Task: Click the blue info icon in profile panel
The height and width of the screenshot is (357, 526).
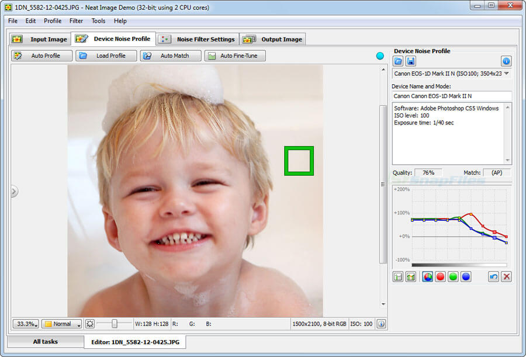Action: coord(506,61)
